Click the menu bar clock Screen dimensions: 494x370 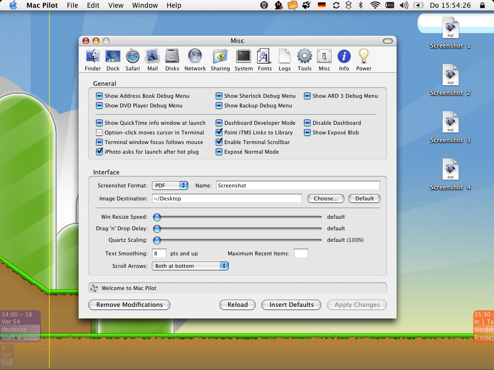[450, 5]
